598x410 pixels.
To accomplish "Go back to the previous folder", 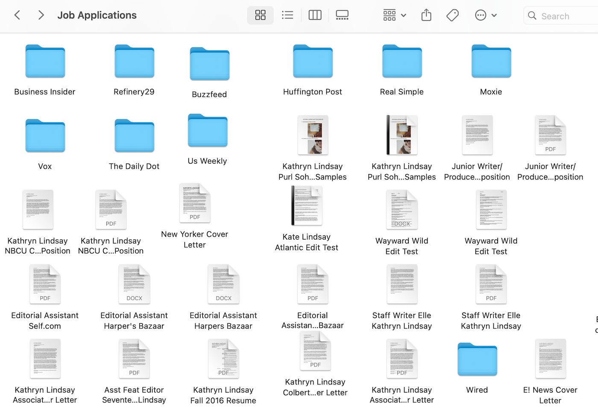I will coord(17,15).
